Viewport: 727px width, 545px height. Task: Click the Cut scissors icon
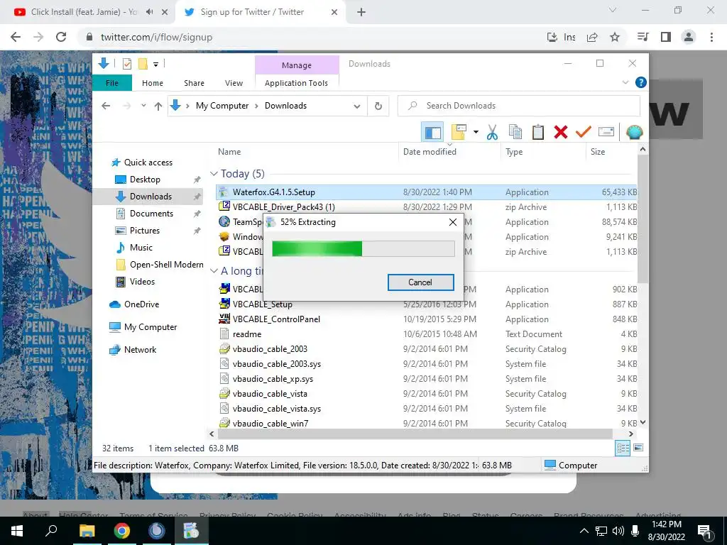pos(492,132)
